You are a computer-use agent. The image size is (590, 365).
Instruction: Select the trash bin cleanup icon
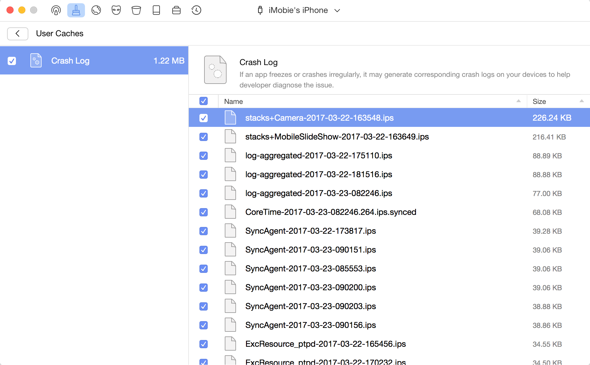136,10
